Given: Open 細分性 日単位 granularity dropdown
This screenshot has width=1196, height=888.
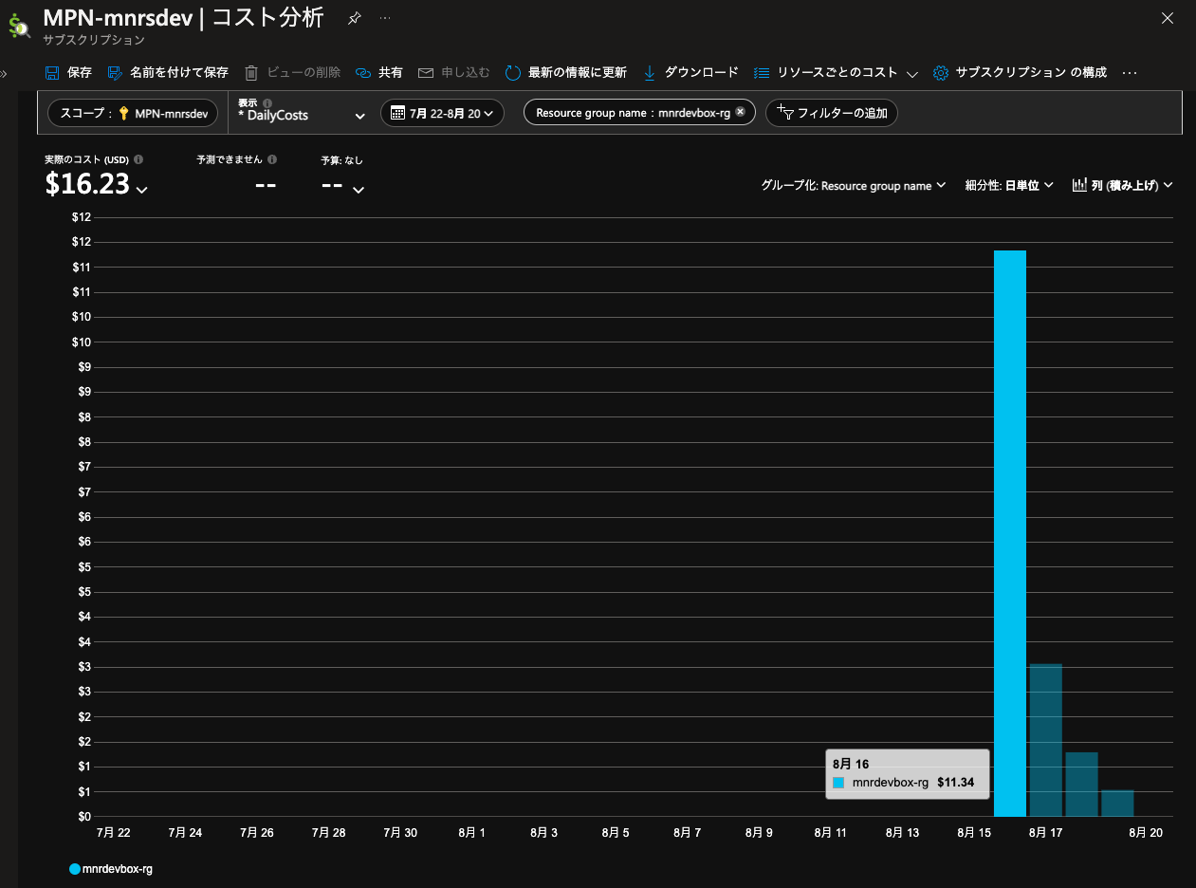Looking at the screenshot, I should coord(1009,186).
